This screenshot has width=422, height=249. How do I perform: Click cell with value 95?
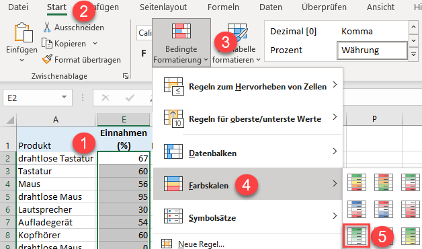[x=124, y=197]
